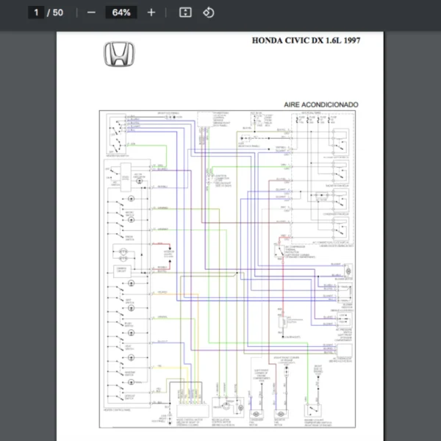Viewport: 441px width, 441px height.
Task: Click the 'AIRE ACONDICIONADO' heading
Action: [321, 105]
